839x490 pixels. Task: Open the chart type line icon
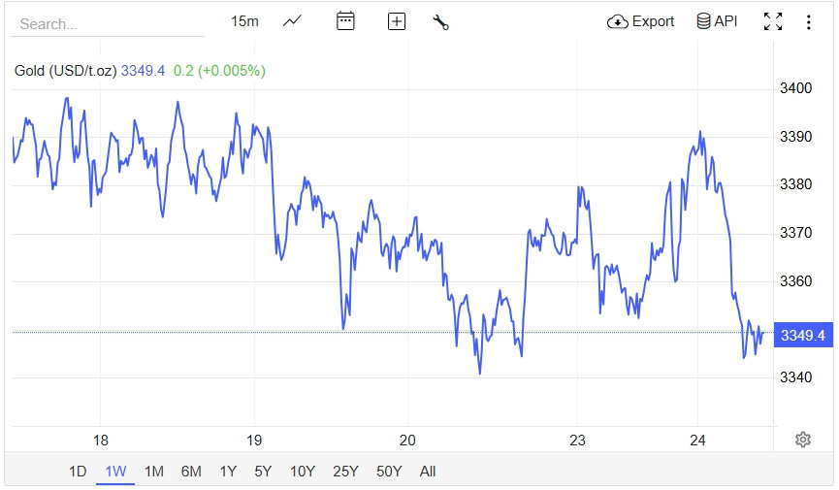coord(292,21)
